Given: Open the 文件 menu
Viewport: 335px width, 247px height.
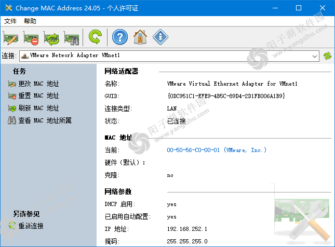Looking at the screenshot, I should coord(10,21).
